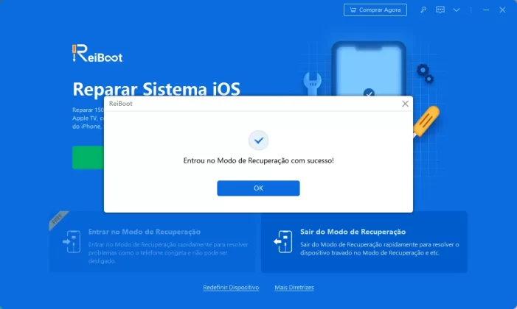Close the ReiBoot success dialog
This screenshot has width=517, height=309.
pyautogui.click(x=405, y=104)
